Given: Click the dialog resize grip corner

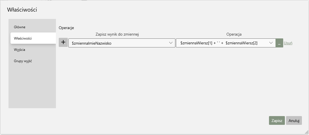Looking at the screenshot, I should coord(306,132).
